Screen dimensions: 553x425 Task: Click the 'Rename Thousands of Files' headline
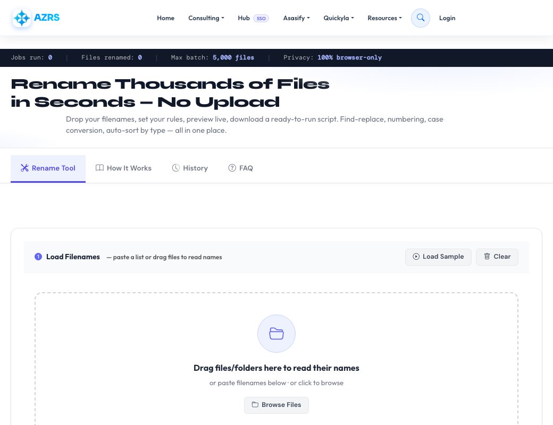point(170,84)
